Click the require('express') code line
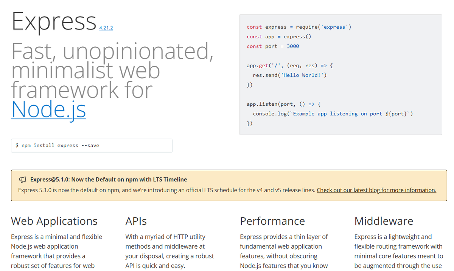This screenshot has height=271, width=454. [x=299, y=27]
